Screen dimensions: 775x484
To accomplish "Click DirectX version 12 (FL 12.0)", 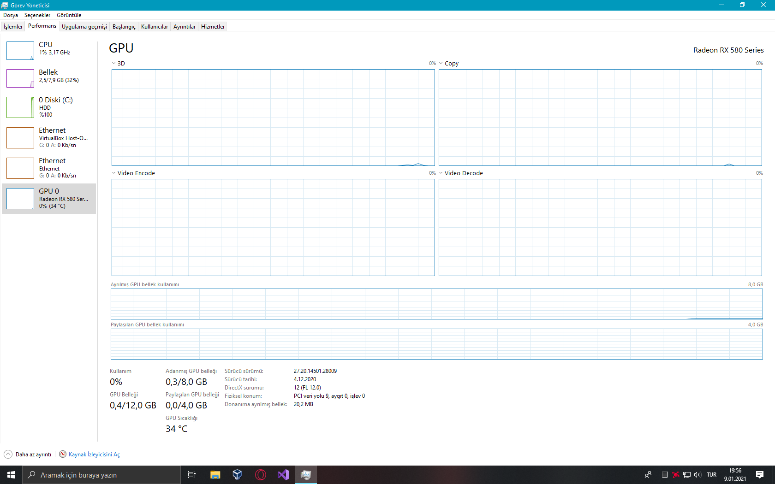I will [307, 388].
